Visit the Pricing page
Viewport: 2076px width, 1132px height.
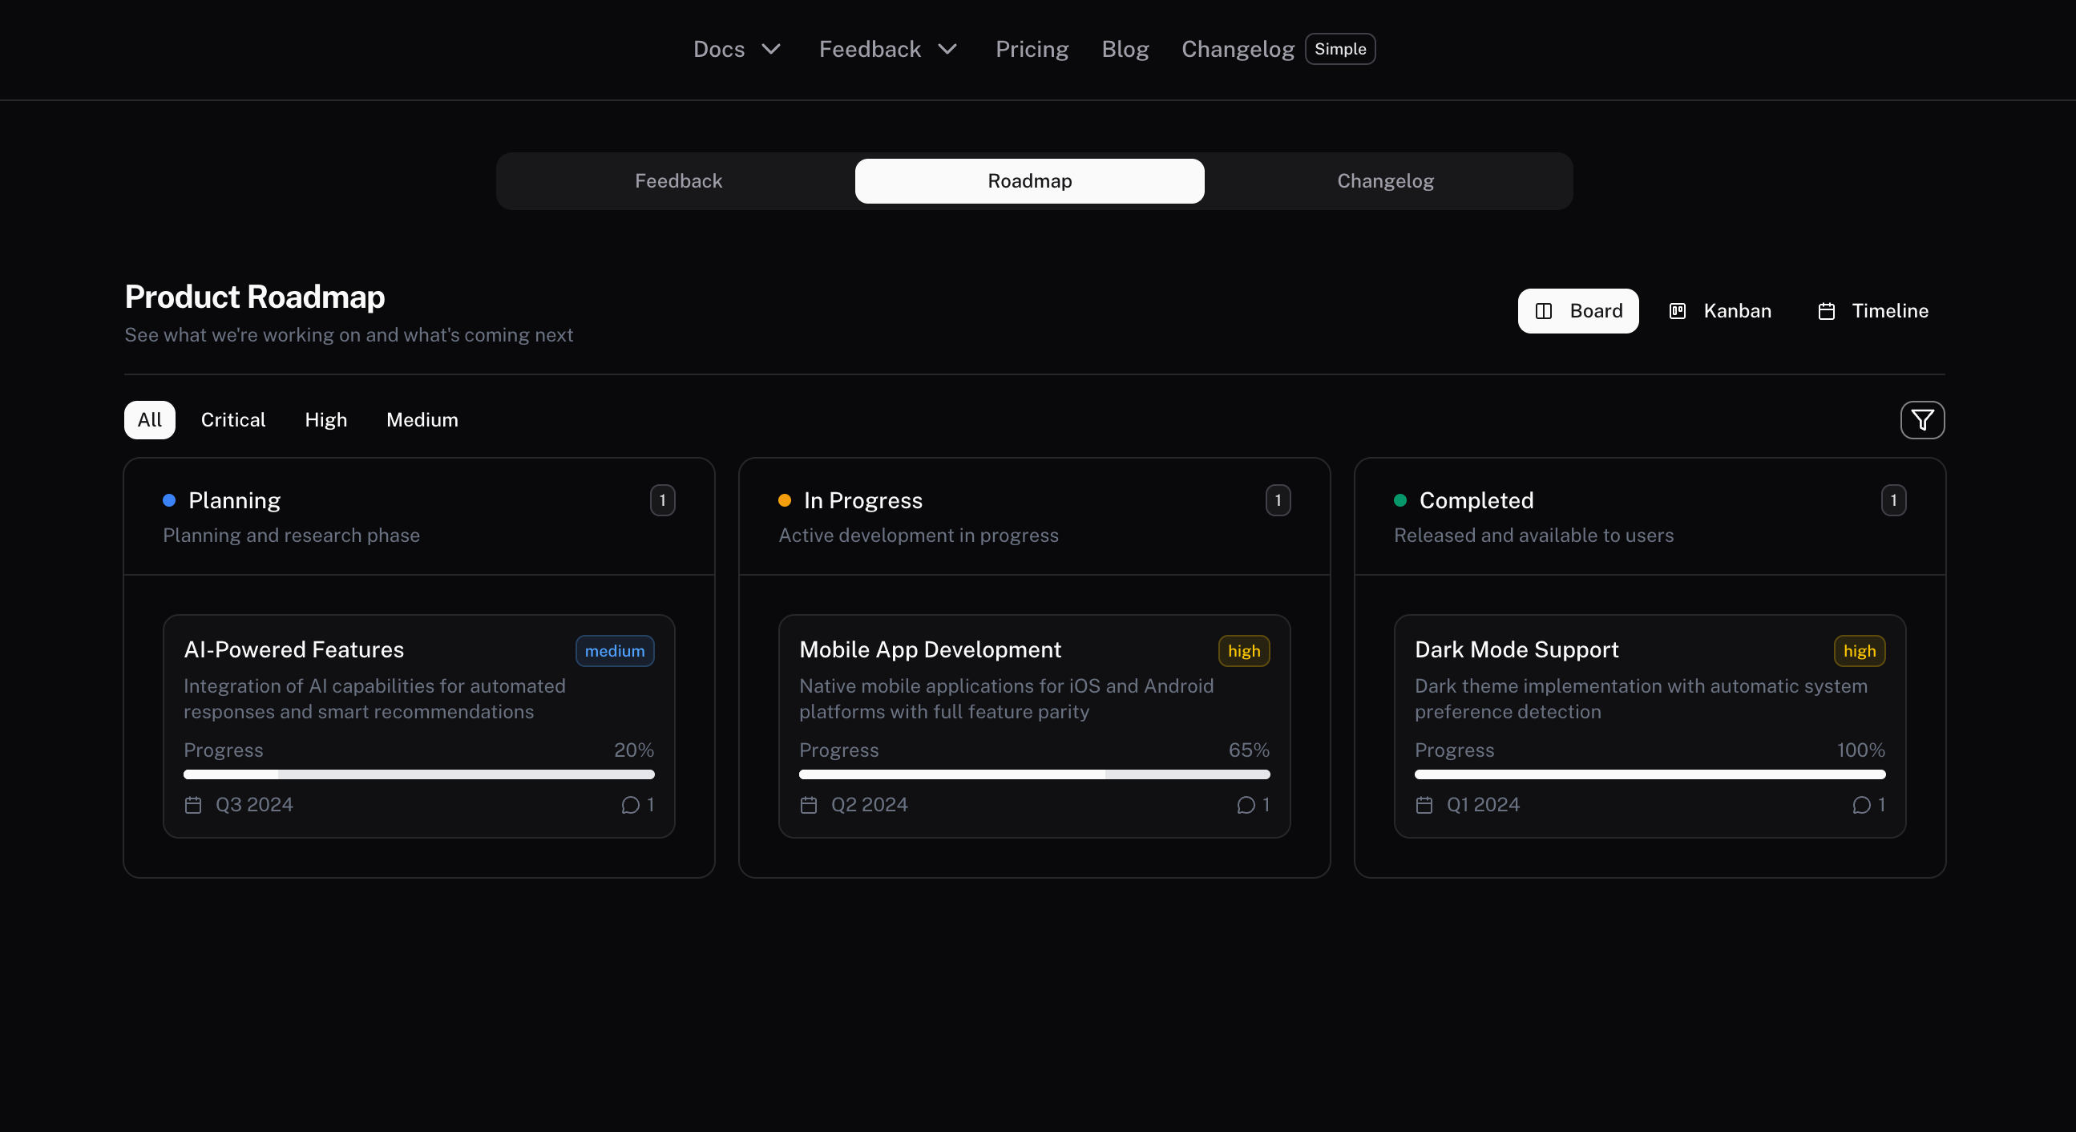(1032, 49)
